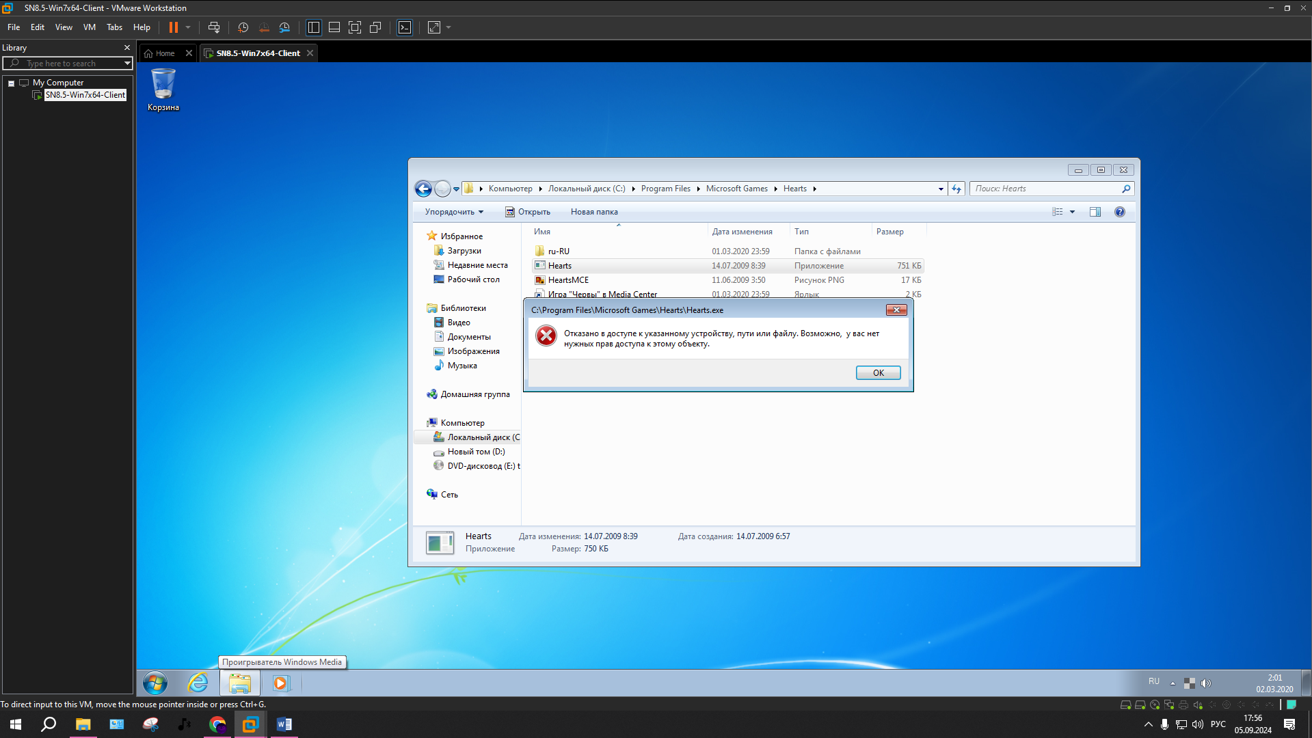Open the VMware Edit menu
Viewport: 1312px width, 738px height.
click(x=38, y=27)
